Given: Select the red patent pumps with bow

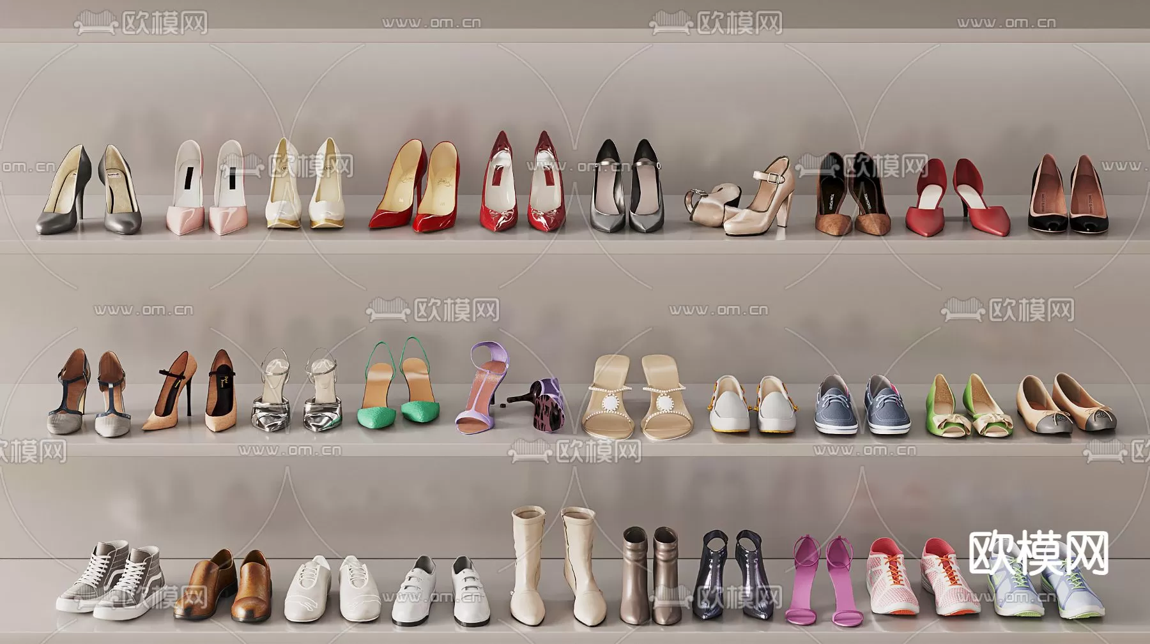Looking at the screenshot, I should pos(522,185).
